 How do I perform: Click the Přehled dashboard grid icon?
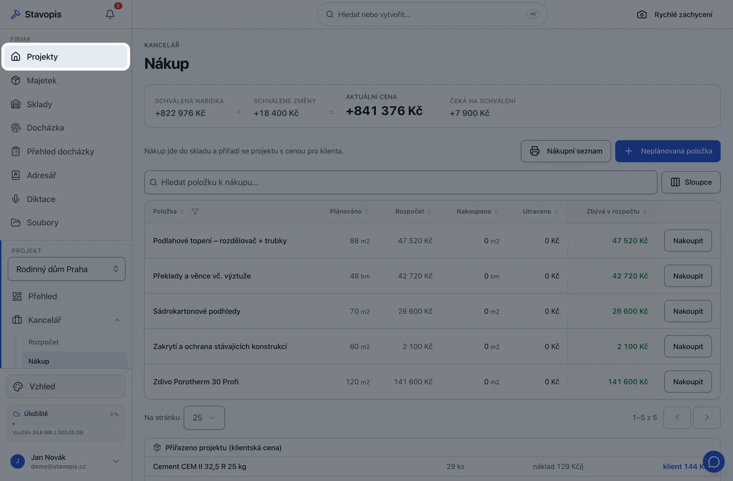[17, 296]
